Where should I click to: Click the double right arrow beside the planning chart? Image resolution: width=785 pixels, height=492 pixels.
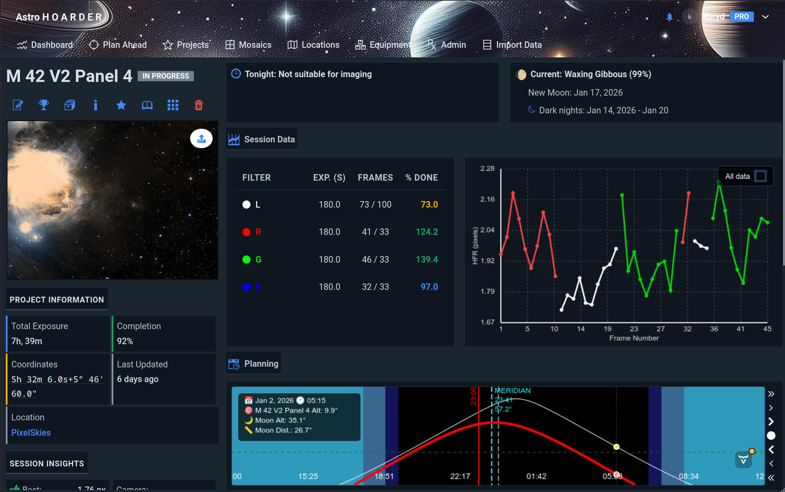tap(771, 394)
